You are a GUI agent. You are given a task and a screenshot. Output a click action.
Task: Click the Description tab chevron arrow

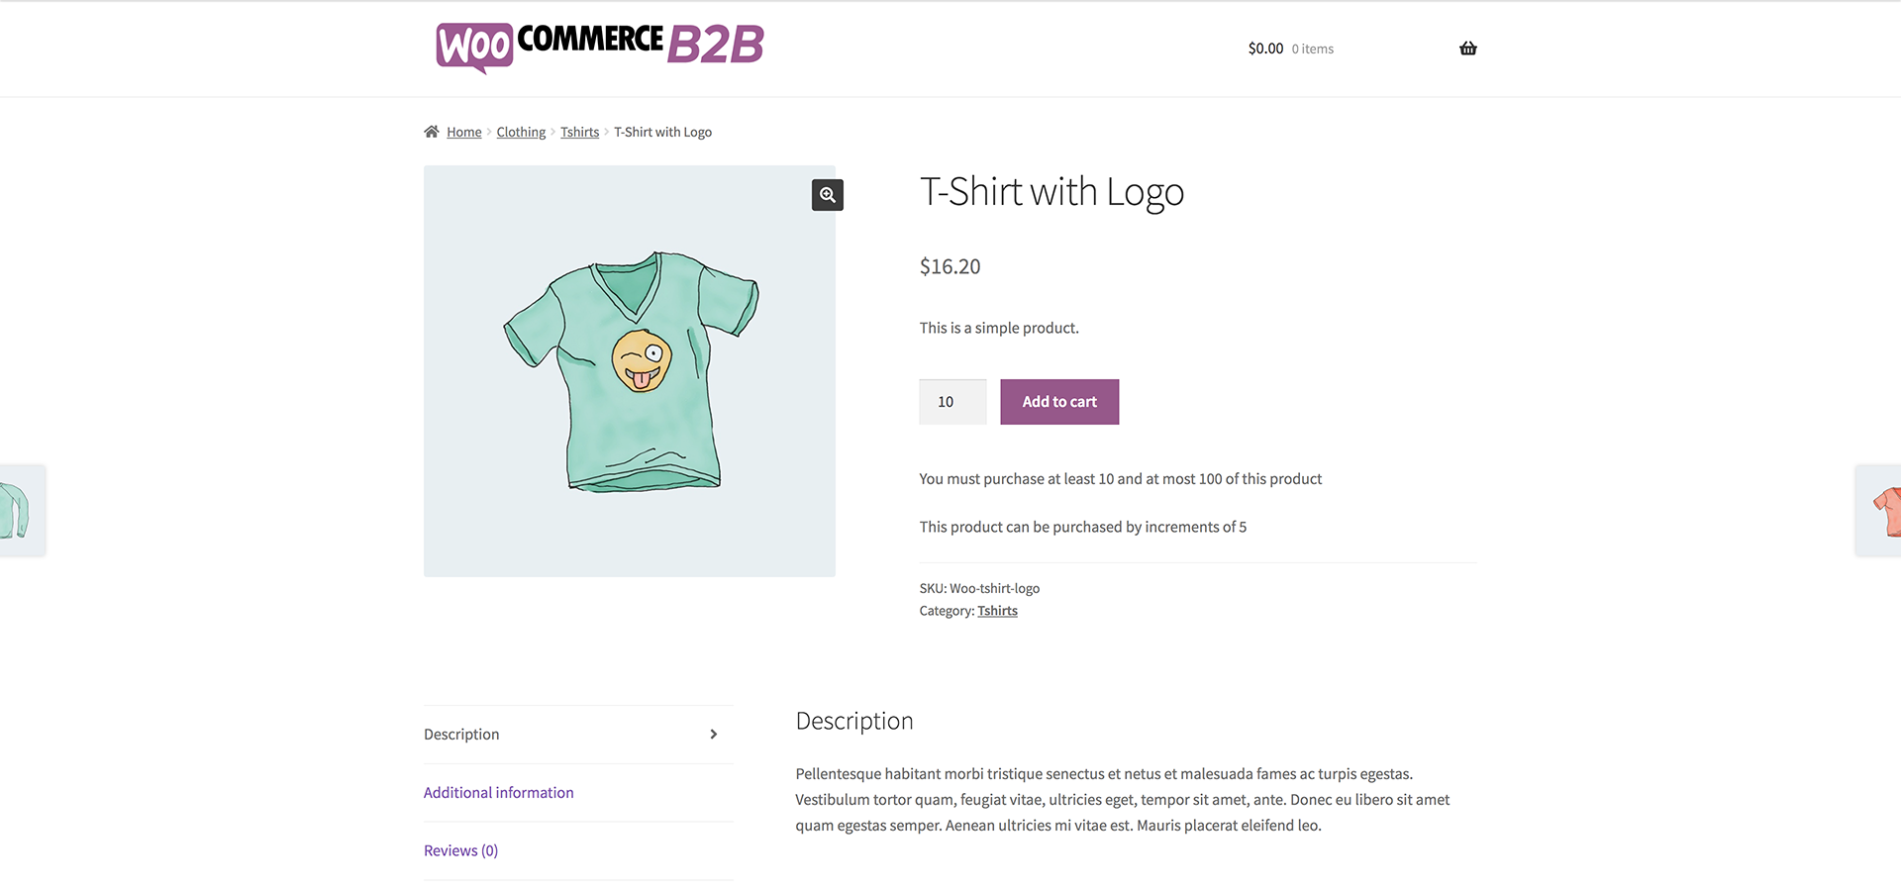(x=714, y=735)
